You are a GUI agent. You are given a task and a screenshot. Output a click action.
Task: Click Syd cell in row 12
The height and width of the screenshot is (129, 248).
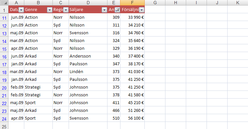tap(61, 25)
